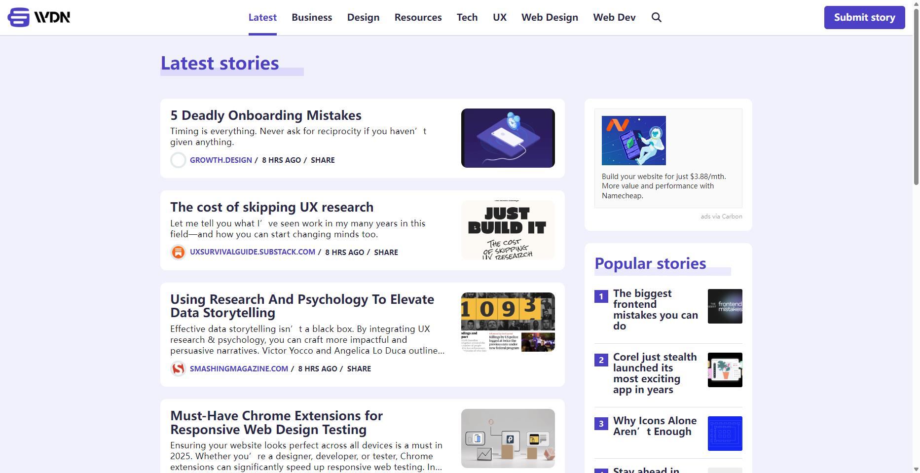Click the Chrome extensions story thumbnail

click(x=508, y=438)
